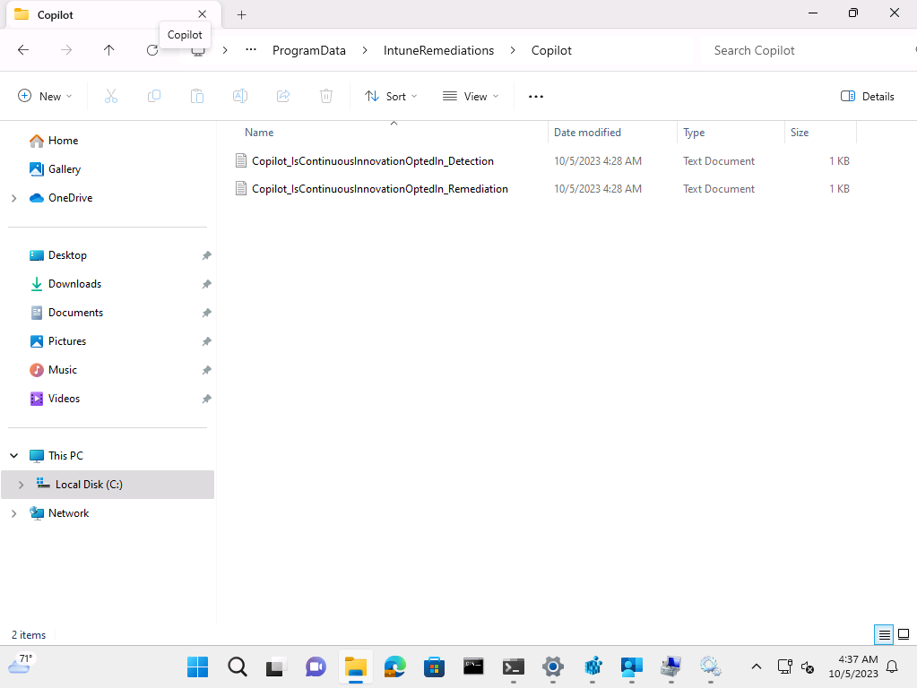This screenshot has width=917, height=688.
Task: Click the Copilot breadcrumb segment
Action: [x=551, y=50]
